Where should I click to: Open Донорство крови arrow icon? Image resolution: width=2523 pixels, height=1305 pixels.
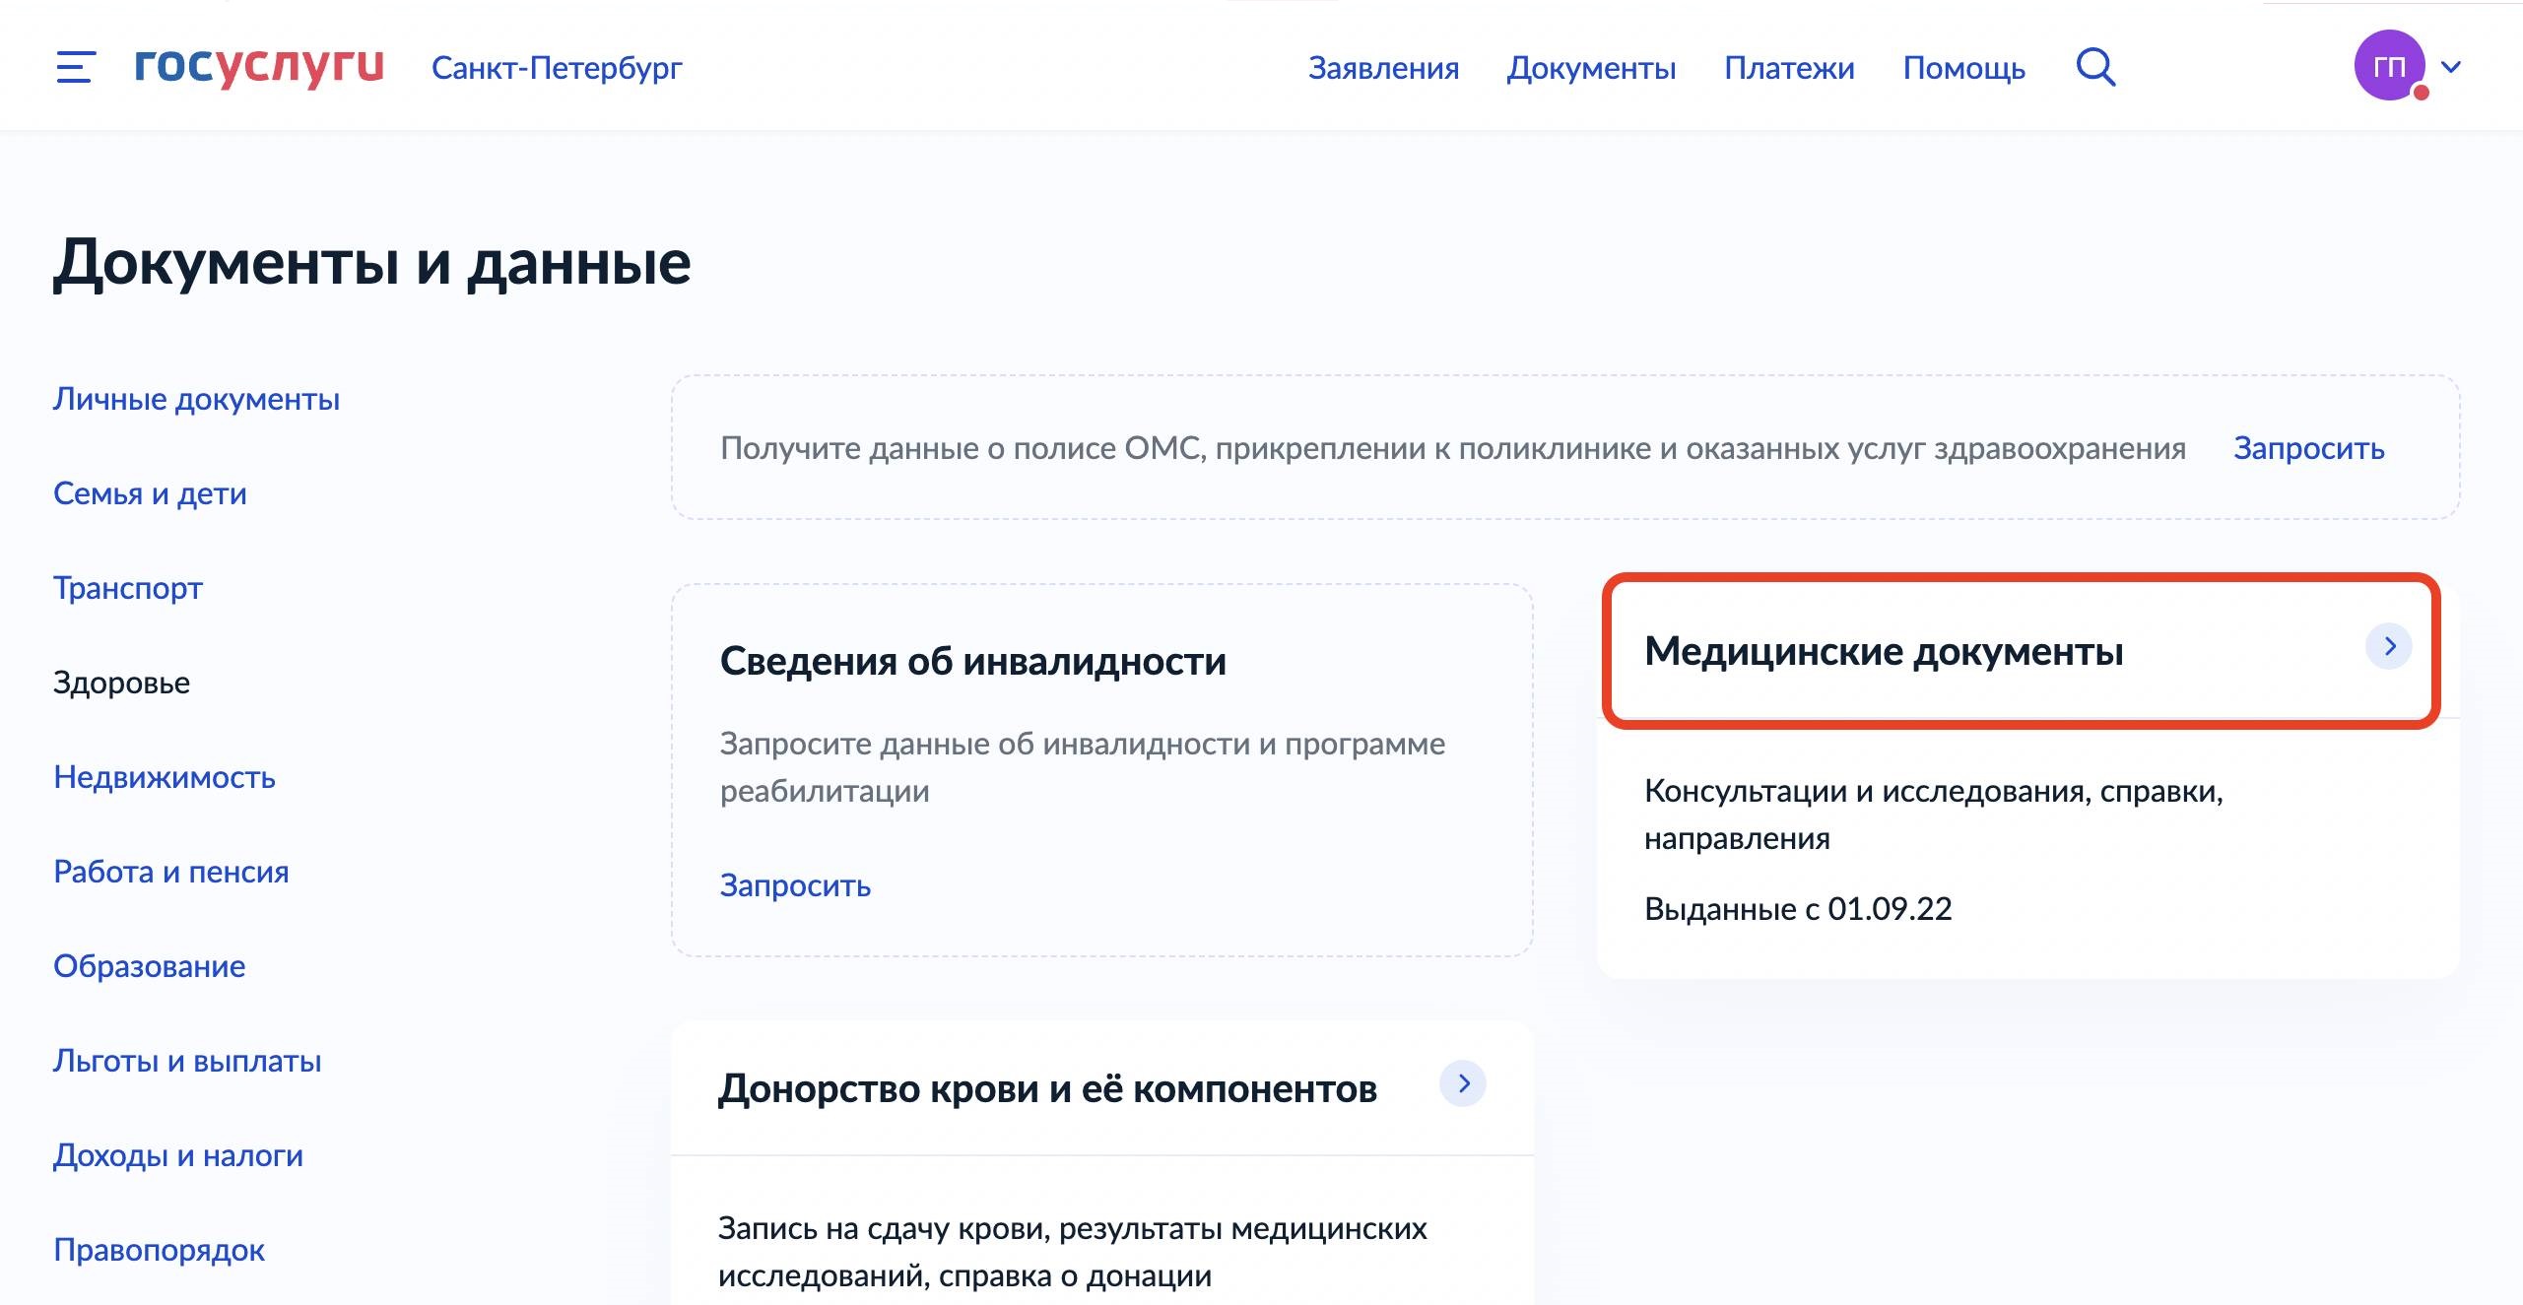click(x=1463, y=1083)
